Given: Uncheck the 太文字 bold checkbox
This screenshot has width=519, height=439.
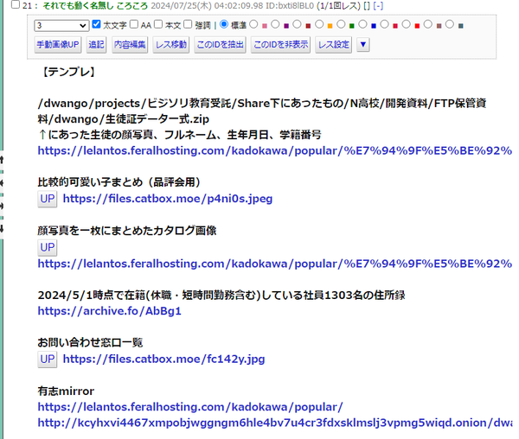Looking at the screenshot, I should 96,24.
